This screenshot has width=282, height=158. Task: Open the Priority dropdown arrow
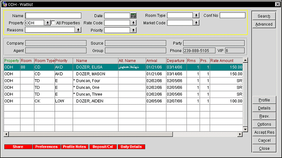(x=133, y=30)
